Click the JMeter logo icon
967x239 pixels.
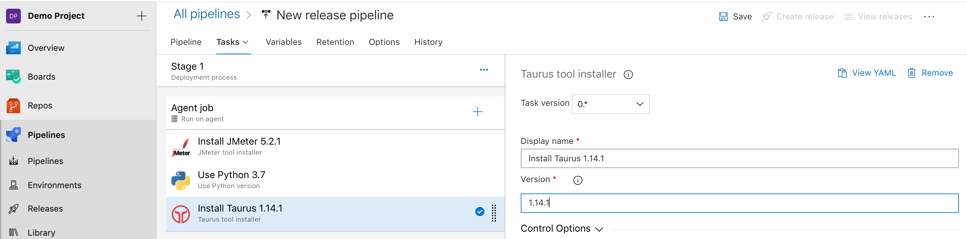[181, 147]
